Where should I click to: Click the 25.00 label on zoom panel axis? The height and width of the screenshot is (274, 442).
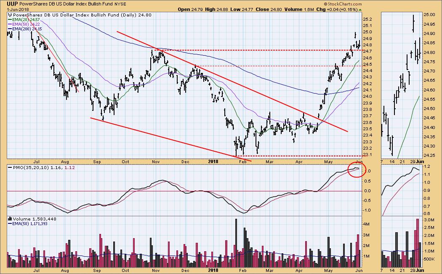coord(429,15)
